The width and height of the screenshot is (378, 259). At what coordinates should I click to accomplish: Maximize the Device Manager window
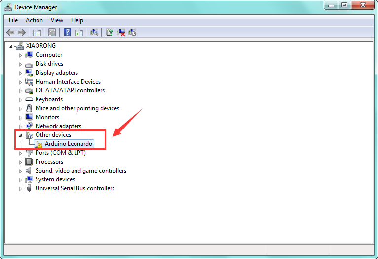tap(344, 5)
